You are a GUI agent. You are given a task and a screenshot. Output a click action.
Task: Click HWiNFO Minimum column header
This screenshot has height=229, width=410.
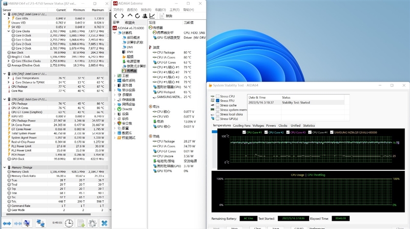point(79,10)
